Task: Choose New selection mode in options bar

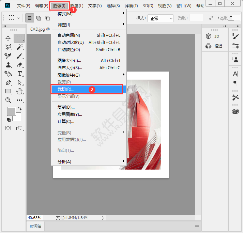Action: (30, 18)
